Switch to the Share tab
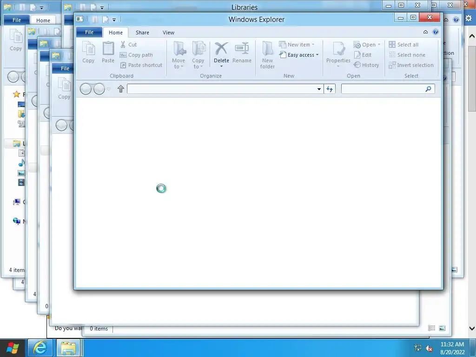Viewport: 476px width, 357px height. pos(142,33)
